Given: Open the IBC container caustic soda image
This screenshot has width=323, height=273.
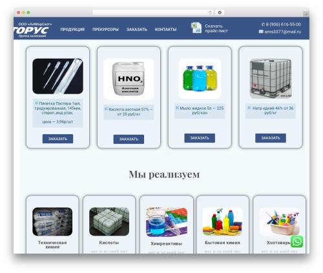Looking at the screenshot, I should click(x=271, y=79).
